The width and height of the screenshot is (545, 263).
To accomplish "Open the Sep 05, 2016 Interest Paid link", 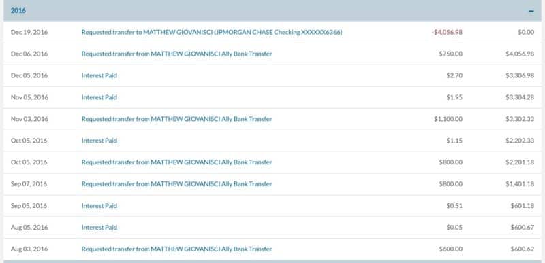I will pyautogui.click(x=99, y=206).
